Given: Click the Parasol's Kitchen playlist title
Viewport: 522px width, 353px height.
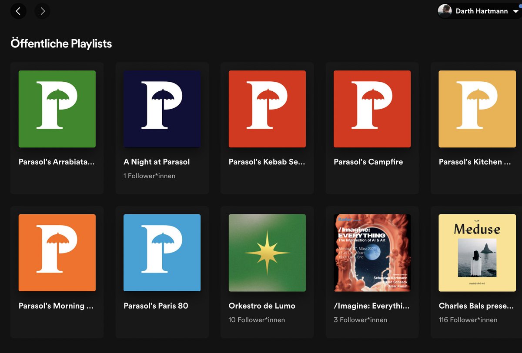Looking at the screenshot, I should click(x=475, y=162).
